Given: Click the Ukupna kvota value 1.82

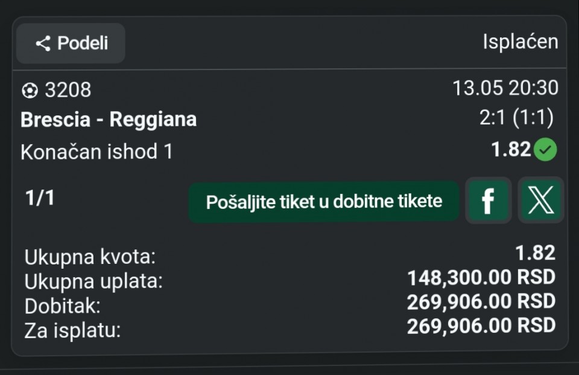Looking at the screenshot, I should [535, 254].
